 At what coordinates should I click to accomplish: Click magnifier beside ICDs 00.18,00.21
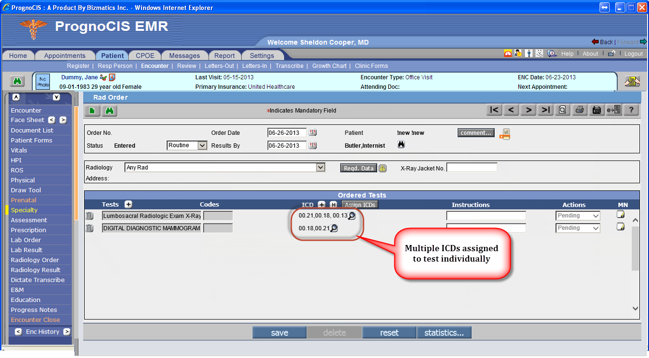pos(334,228)
